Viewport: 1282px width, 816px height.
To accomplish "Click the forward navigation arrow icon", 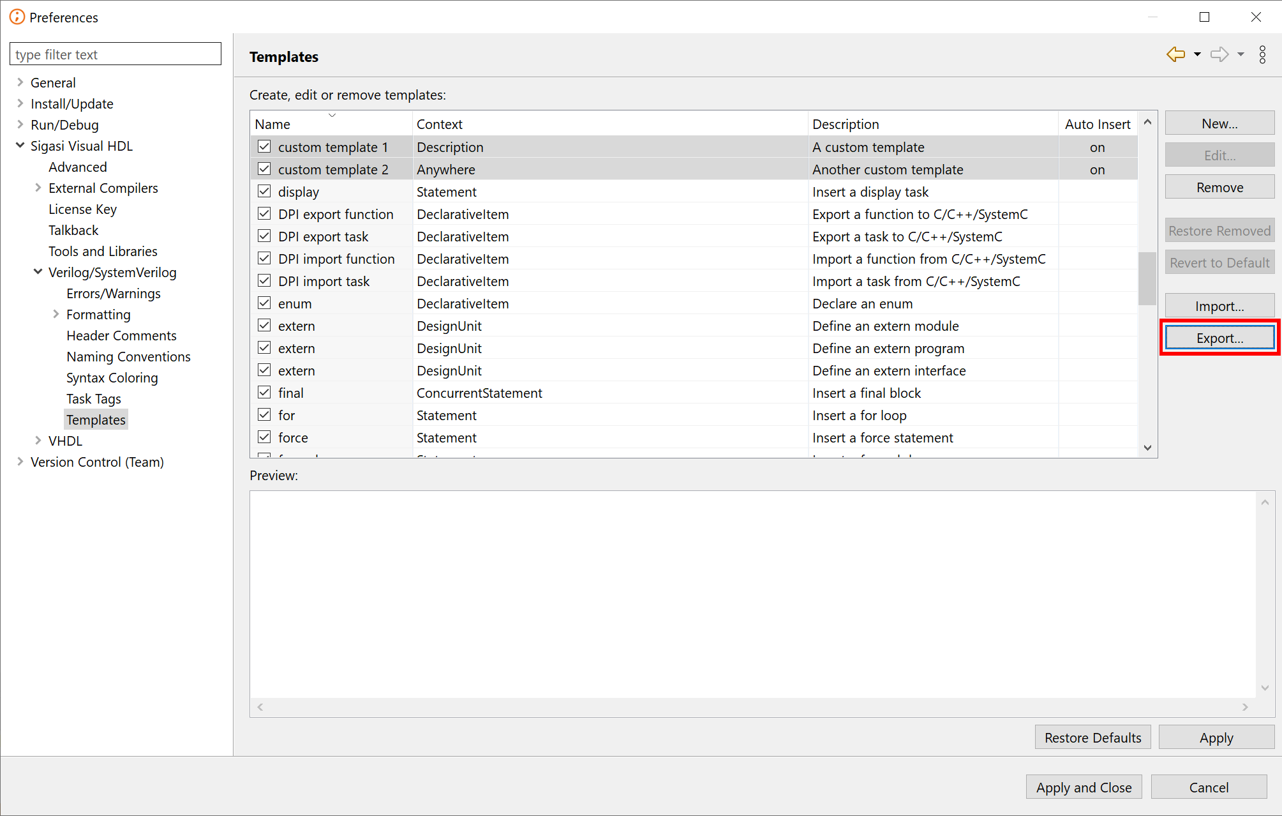I will click(1219, 55).
